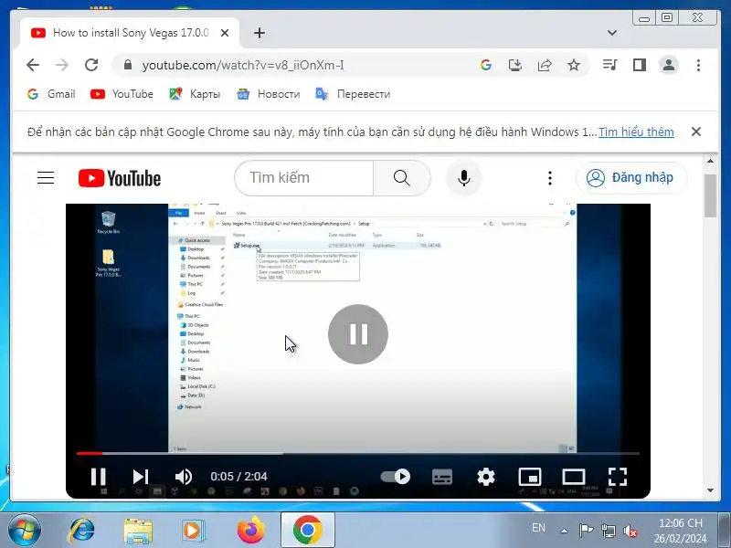This screenshot has width=731, height=548.
Task: Click the Chrome profile avatar
Action: (x=669, y=65)
